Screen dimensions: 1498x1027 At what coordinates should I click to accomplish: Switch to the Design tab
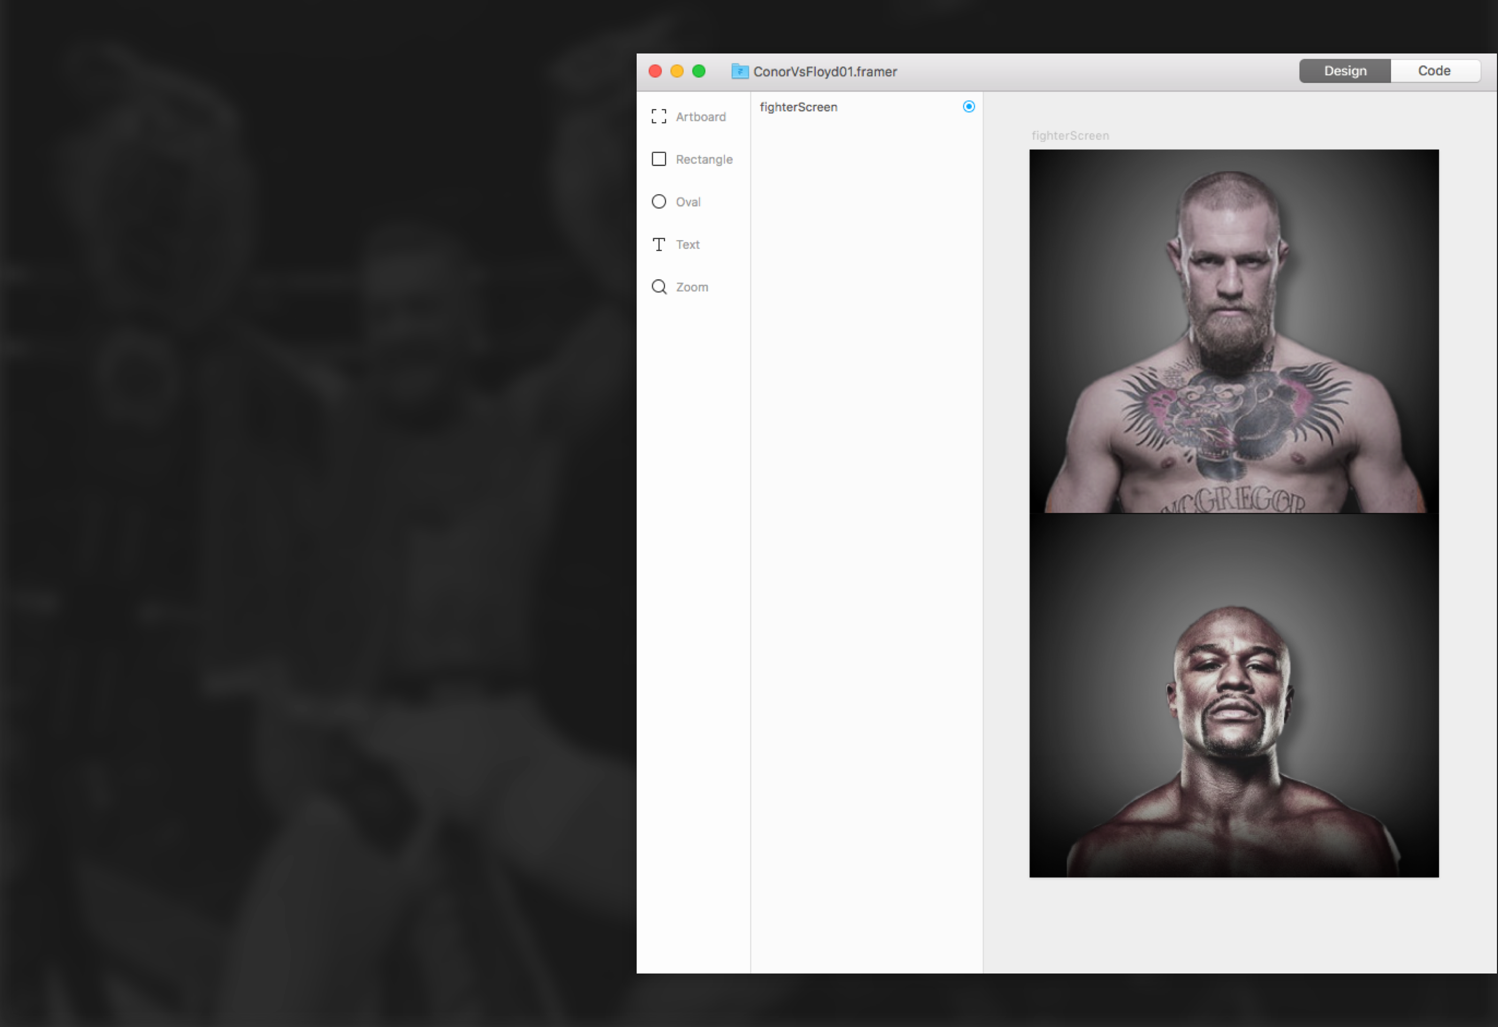[x=1345, y=71]
